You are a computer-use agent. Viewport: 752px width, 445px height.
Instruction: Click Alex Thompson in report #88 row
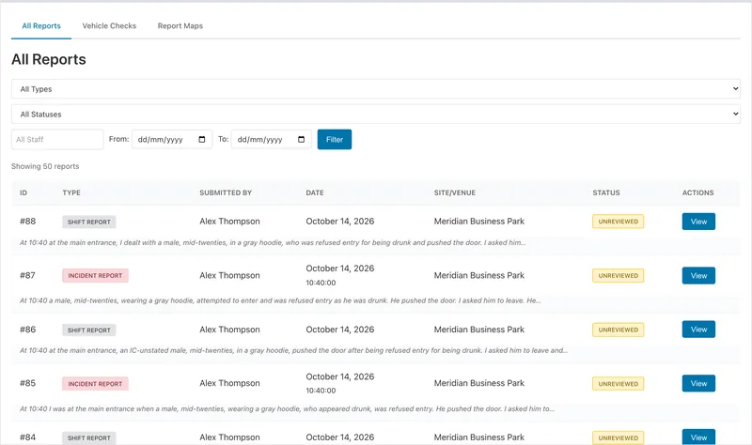pos(229,222)
